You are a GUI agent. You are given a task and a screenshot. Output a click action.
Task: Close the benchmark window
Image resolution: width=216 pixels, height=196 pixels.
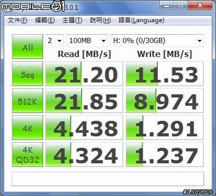[200, 6]
